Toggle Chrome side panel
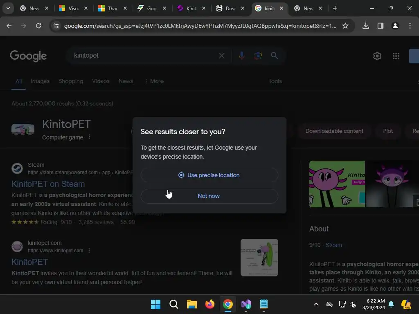 point(381,26)
